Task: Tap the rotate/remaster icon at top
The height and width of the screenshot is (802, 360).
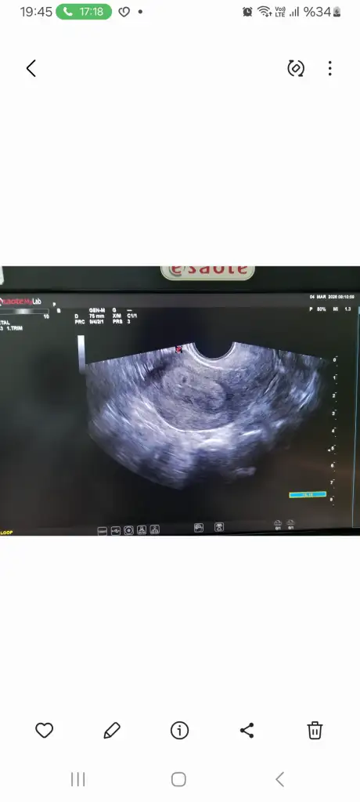Action: click(296, 68)
